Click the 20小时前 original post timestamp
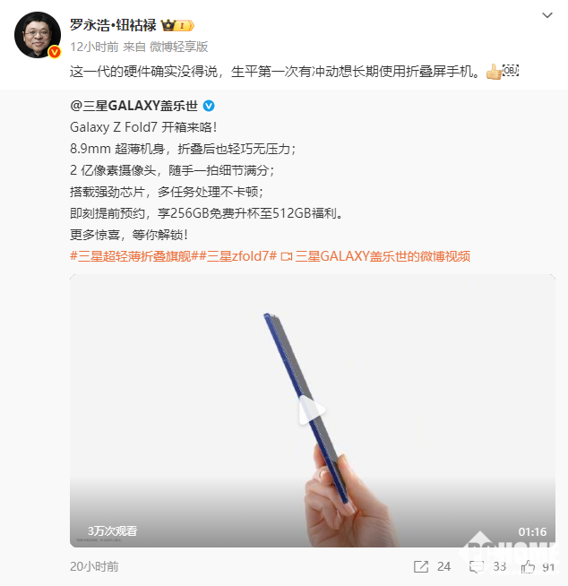The image size is (568, 586). [x=94, y=566]
